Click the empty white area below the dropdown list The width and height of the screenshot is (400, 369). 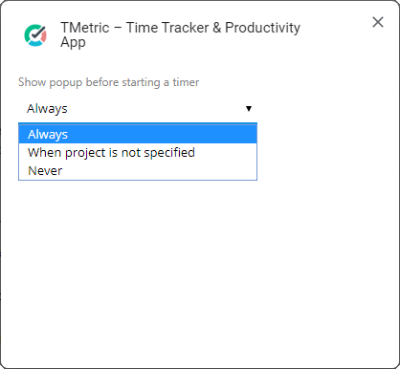[200, 271]
